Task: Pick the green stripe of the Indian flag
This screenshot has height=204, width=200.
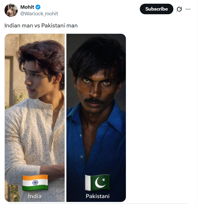Action: click(x=35, y=188)
